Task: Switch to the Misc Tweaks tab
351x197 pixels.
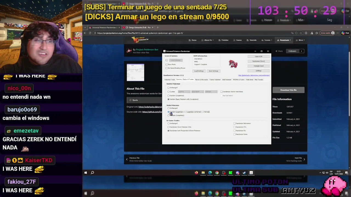Action: coord(259,80)
